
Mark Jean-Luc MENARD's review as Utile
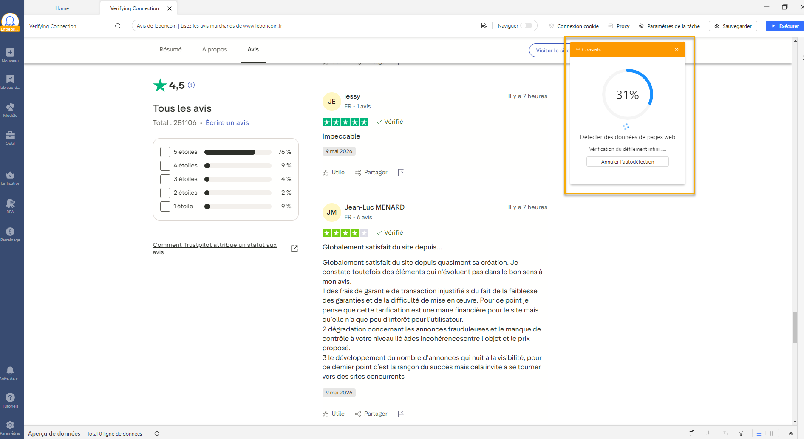(x=334, y=414)
